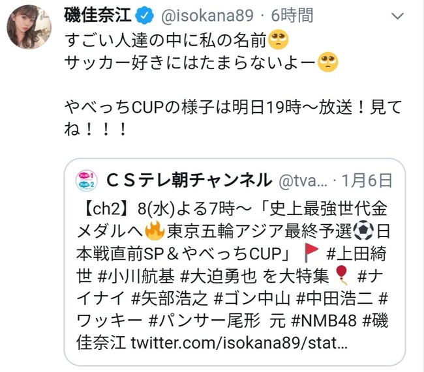Click the display name 磯佳奈江

click(x=98, y=15)
